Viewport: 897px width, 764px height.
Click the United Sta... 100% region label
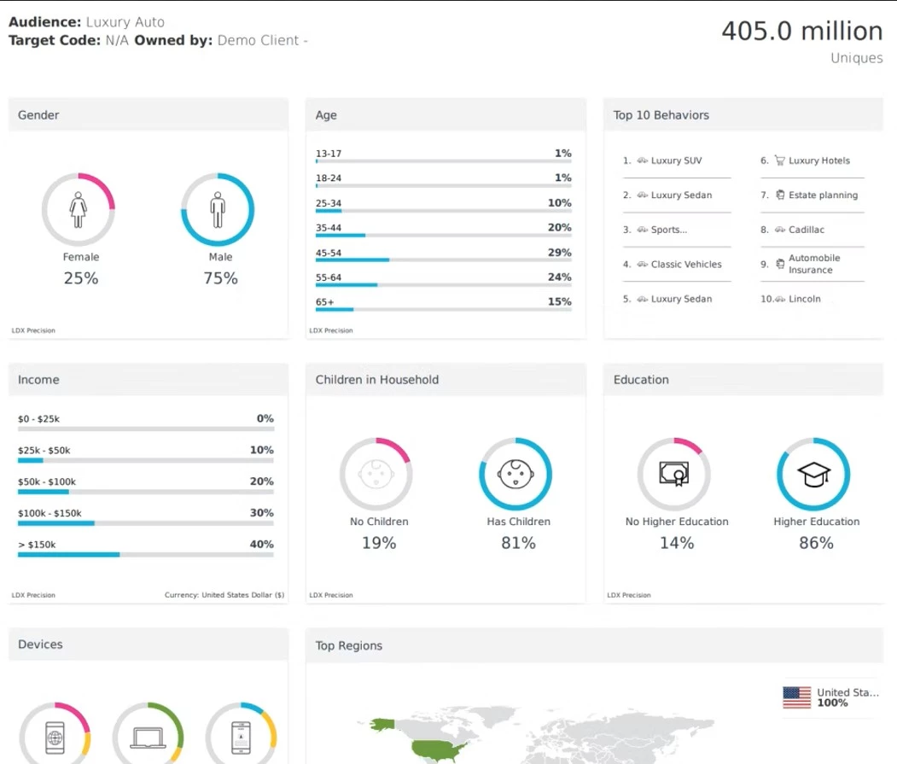pos(847,697)
